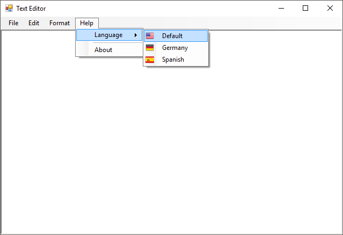Collapse the Help menu
343x235 pixels.
click(x=86, y=23)
